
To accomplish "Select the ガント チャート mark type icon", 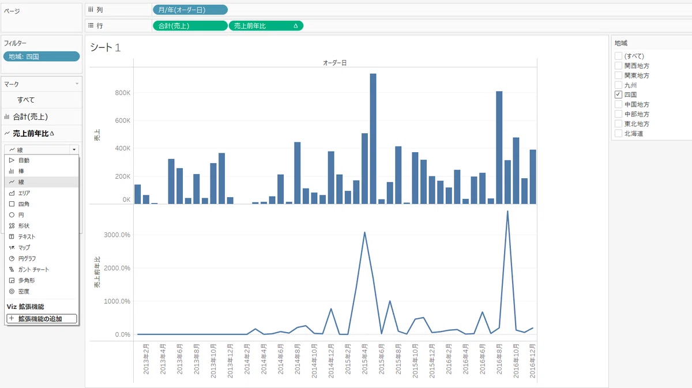I will click(12, 269).
